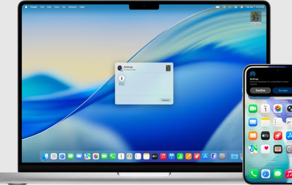Open Numbers in the Mac Dock
The height and width of the screenshot is (185, 292).
pyautogui.click(x=180, y=156)
